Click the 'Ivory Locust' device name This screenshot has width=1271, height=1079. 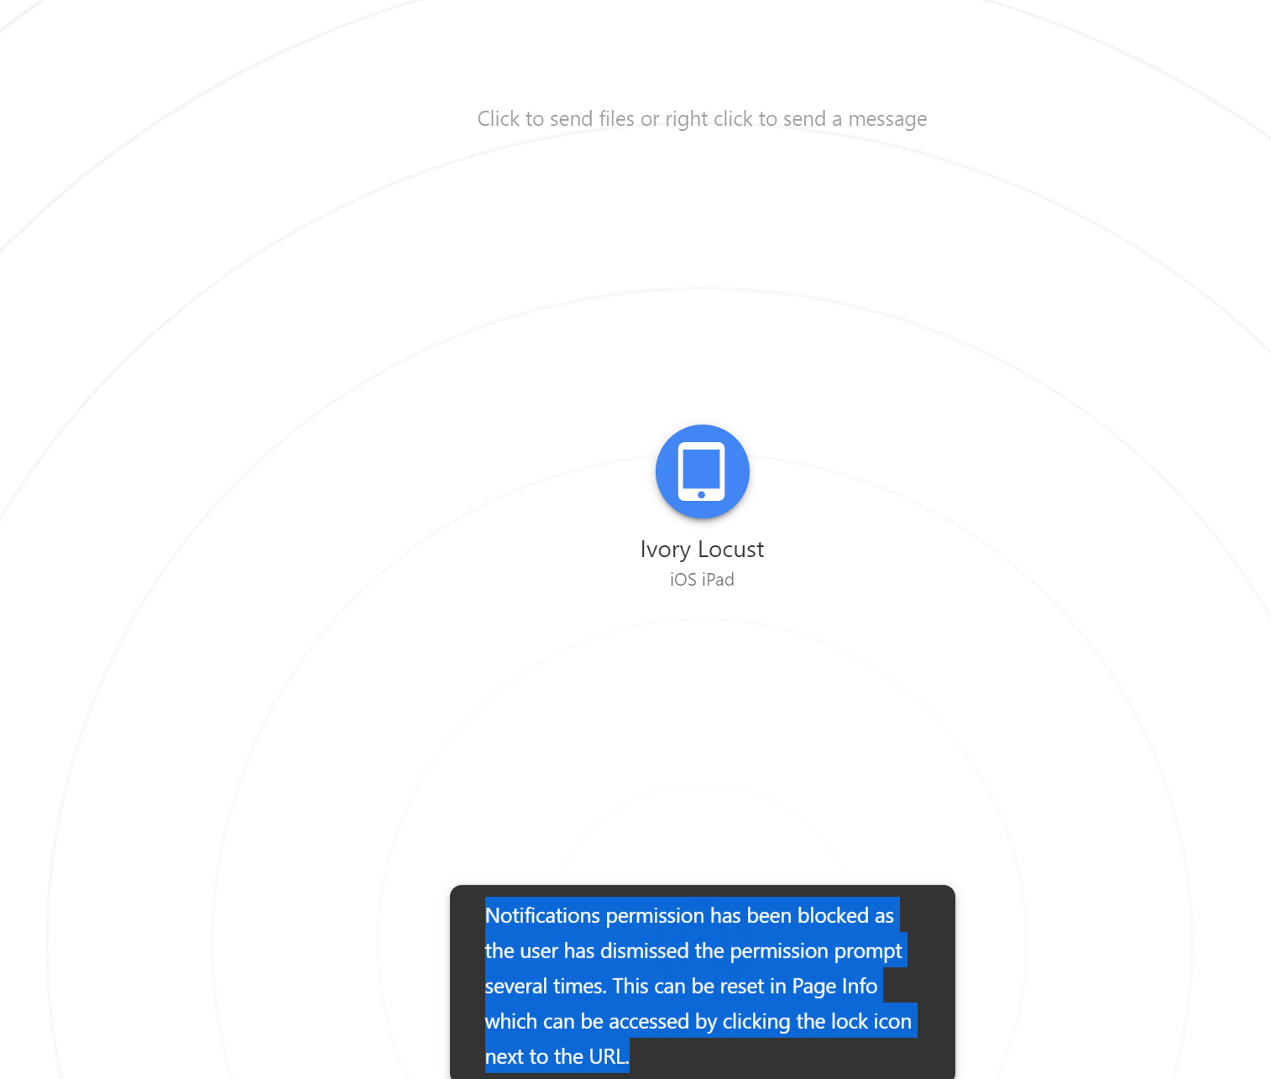pos(702,550)
